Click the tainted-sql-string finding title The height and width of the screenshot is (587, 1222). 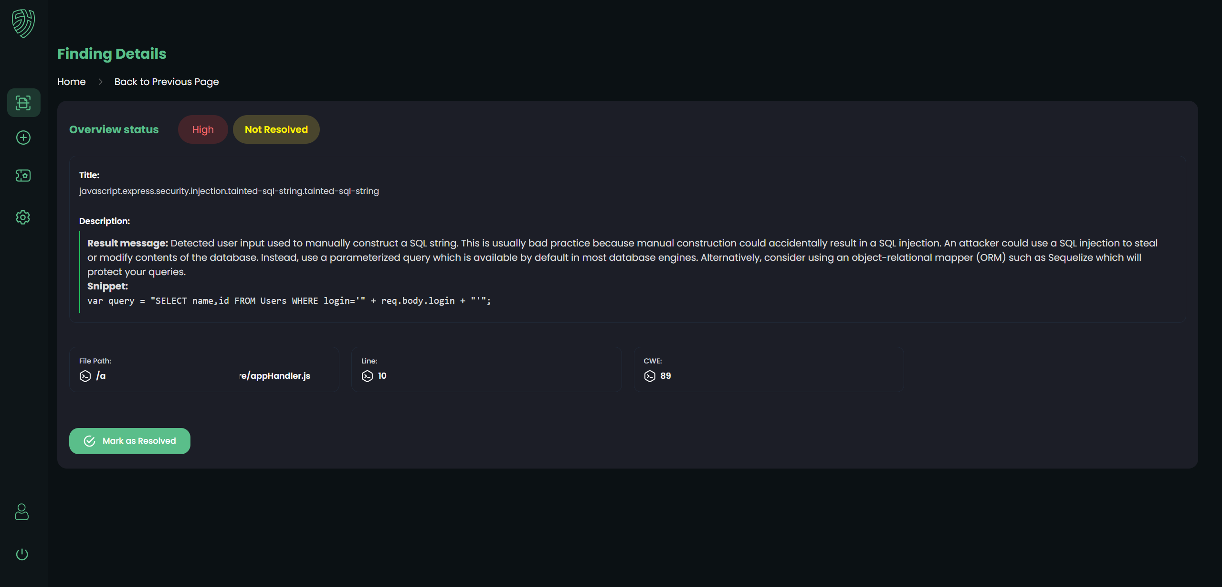point(229,191)
